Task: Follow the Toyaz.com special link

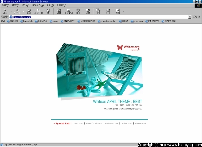Action: 78,124
